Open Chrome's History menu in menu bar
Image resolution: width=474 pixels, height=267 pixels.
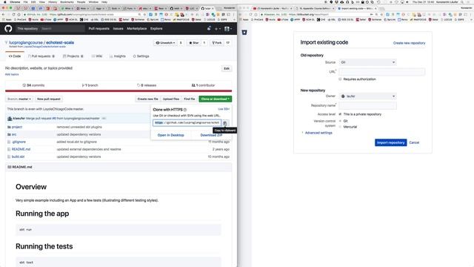pos(53,2)
